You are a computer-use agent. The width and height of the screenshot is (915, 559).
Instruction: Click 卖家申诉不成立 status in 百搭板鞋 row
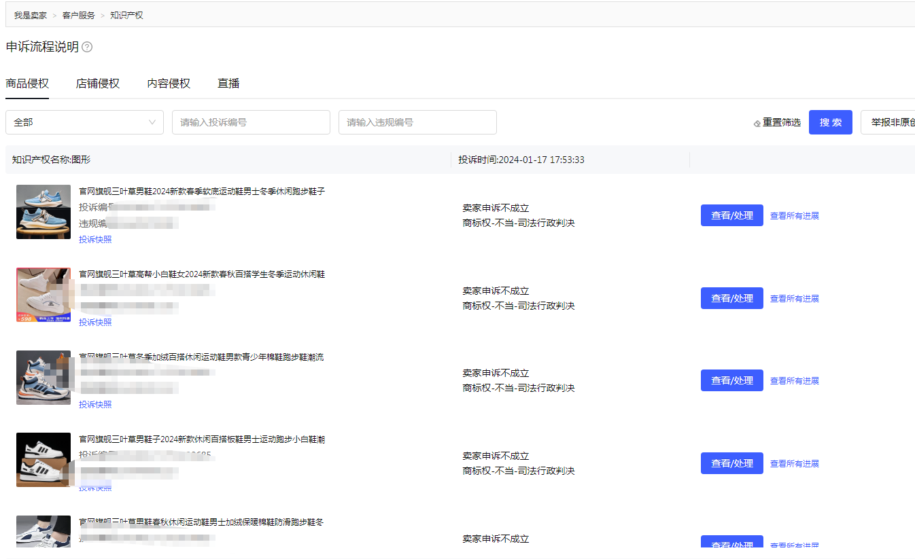(x=496, y=456)
